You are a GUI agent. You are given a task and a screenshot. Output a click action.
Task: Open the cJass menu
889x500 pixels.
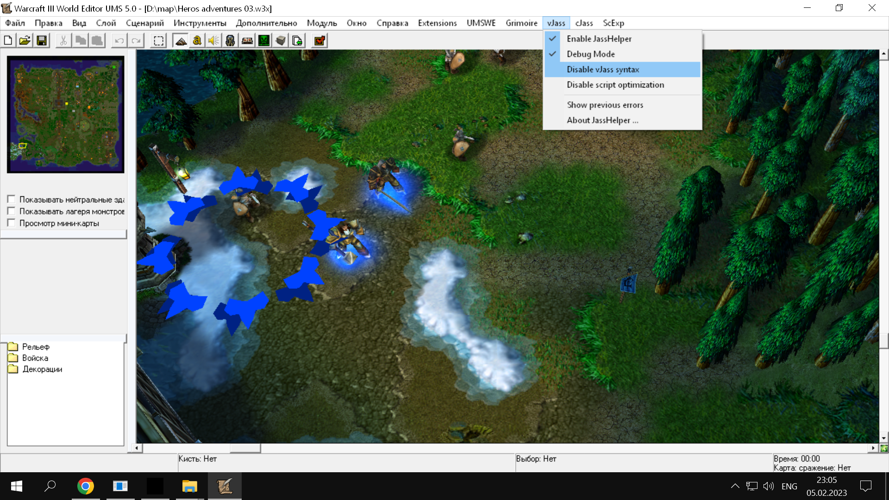pyautogui.click(x=584, y=23)
